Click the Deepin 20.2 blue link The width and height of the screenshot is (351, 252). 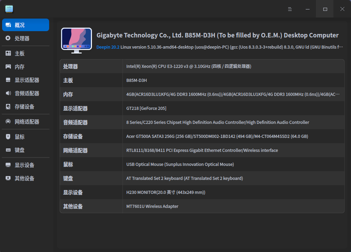point(108,47)
